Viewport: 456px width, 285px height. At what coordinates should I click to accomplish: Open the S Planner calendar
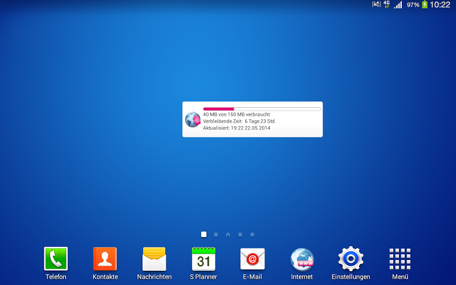(x=203, y=259)
